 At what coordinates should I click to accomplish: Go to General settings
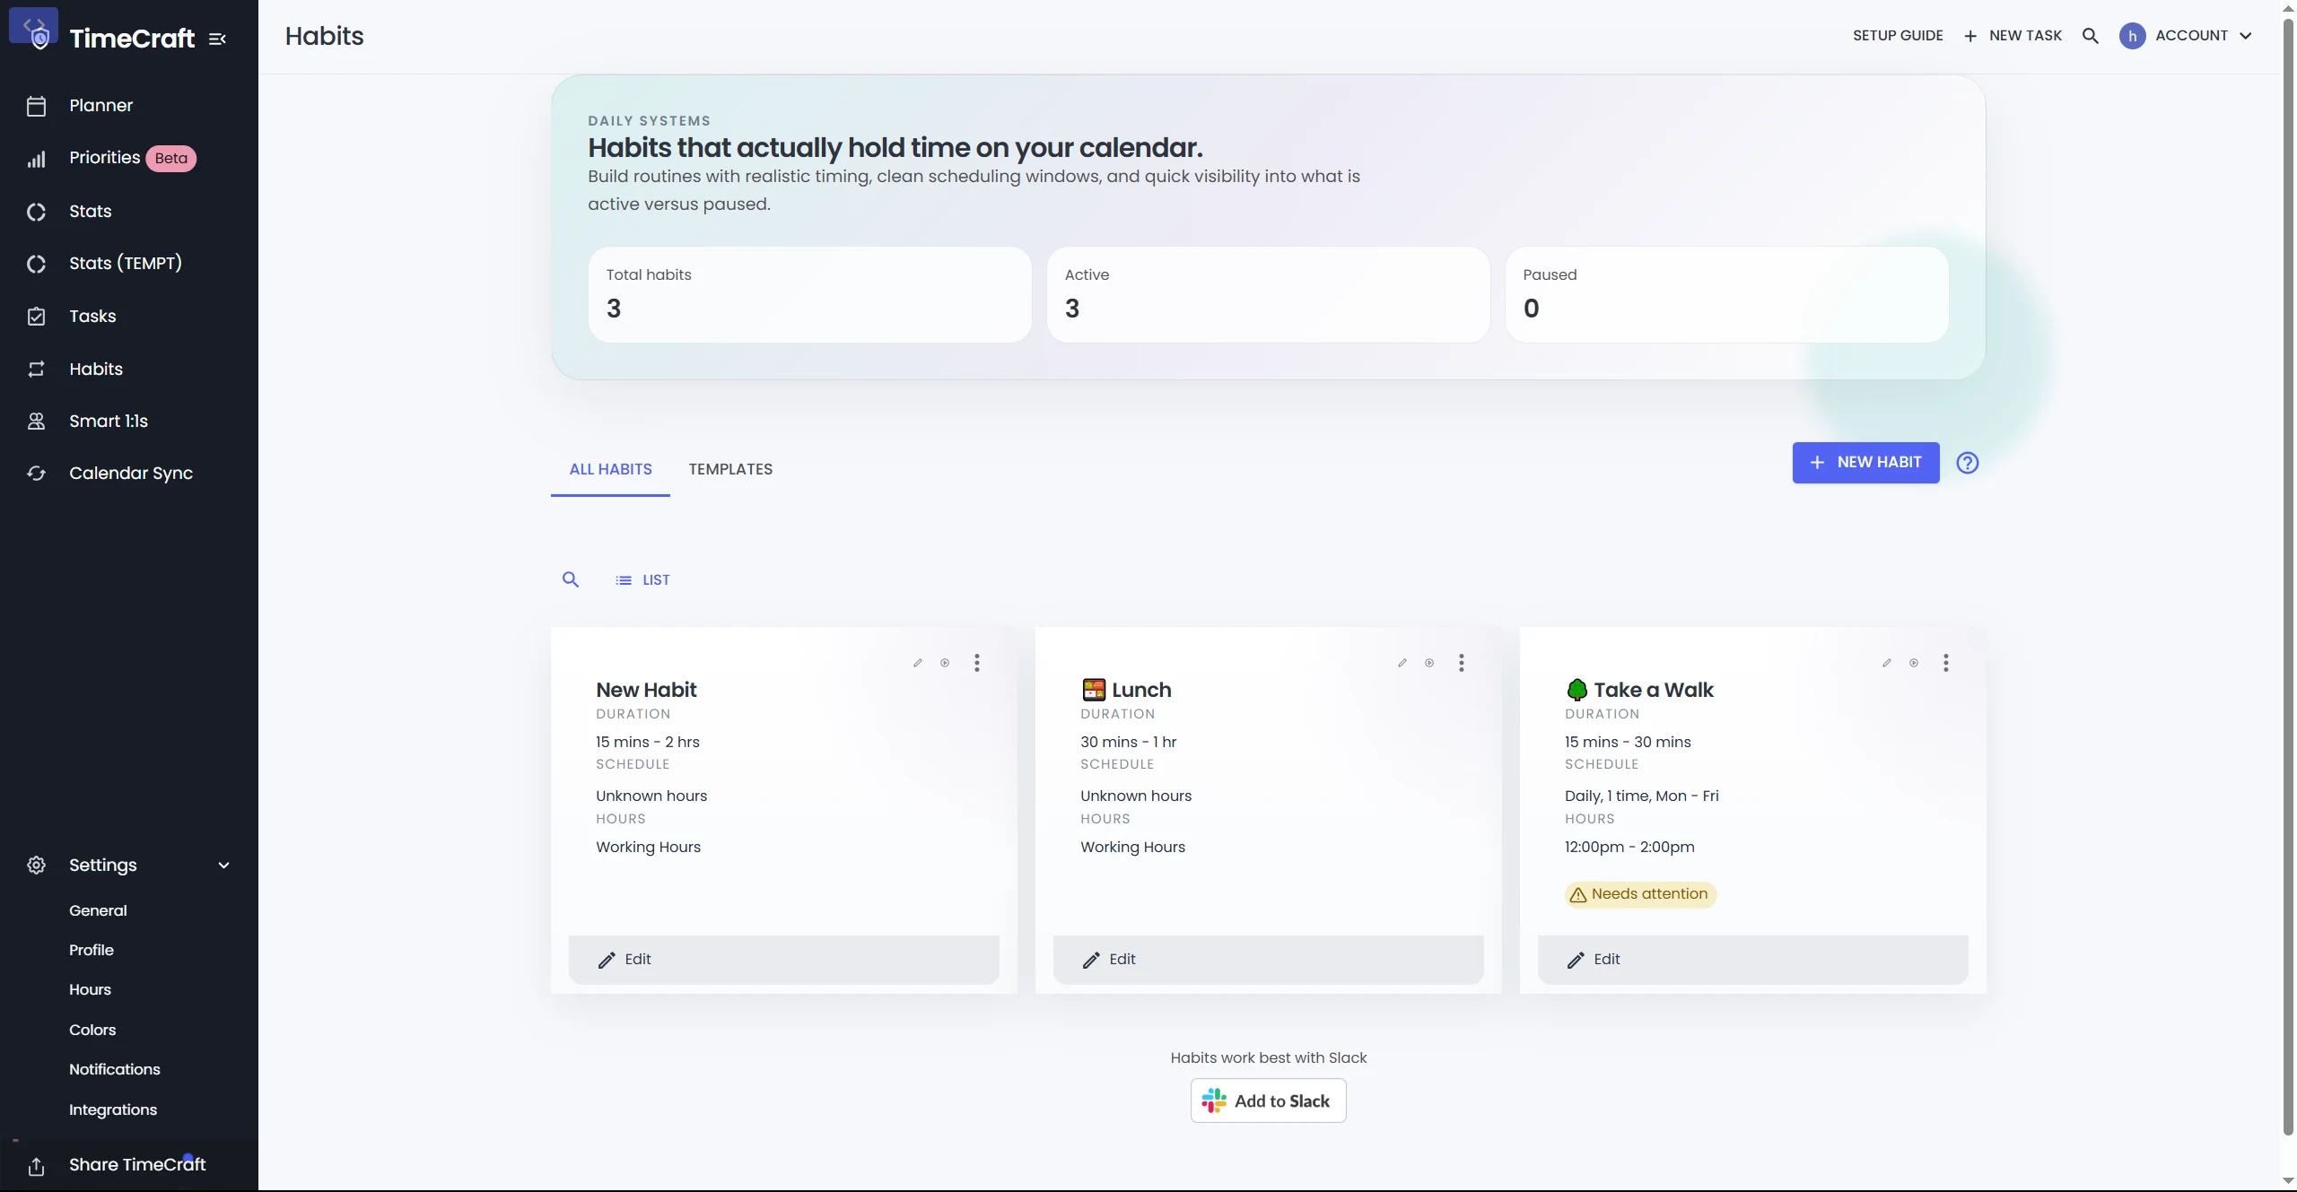(x=98, y=910)
